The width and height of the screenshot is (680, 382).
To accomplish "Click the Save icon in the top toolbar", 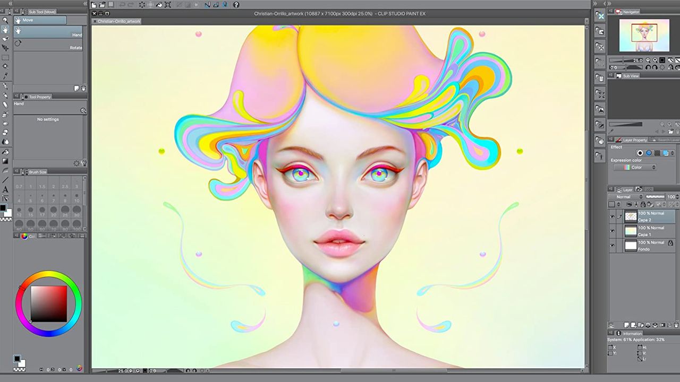I will coord(112,5).
